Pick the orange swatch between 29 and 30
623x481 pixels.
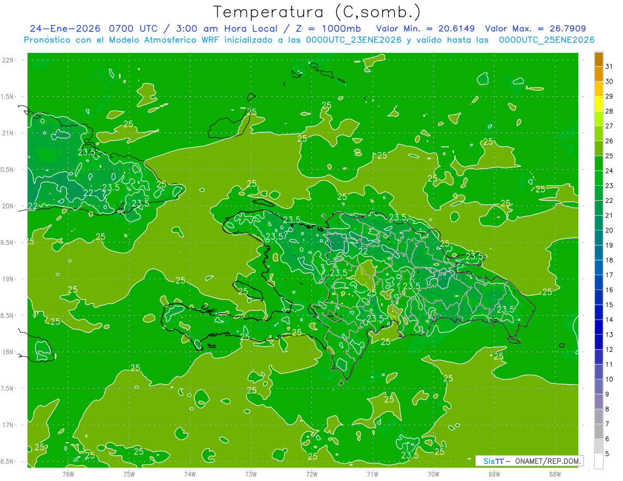pos(599,89)
